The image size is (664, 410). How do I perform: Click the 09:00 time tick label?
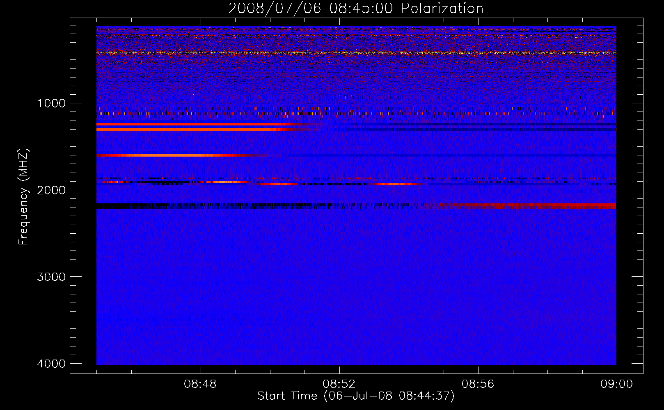(x=616, y=384)
